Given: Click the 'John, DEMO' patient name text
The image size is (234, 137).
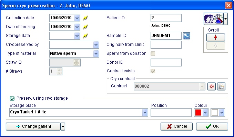Looking at the screenshot, I should pyautogui.click(x=161, y=26).
